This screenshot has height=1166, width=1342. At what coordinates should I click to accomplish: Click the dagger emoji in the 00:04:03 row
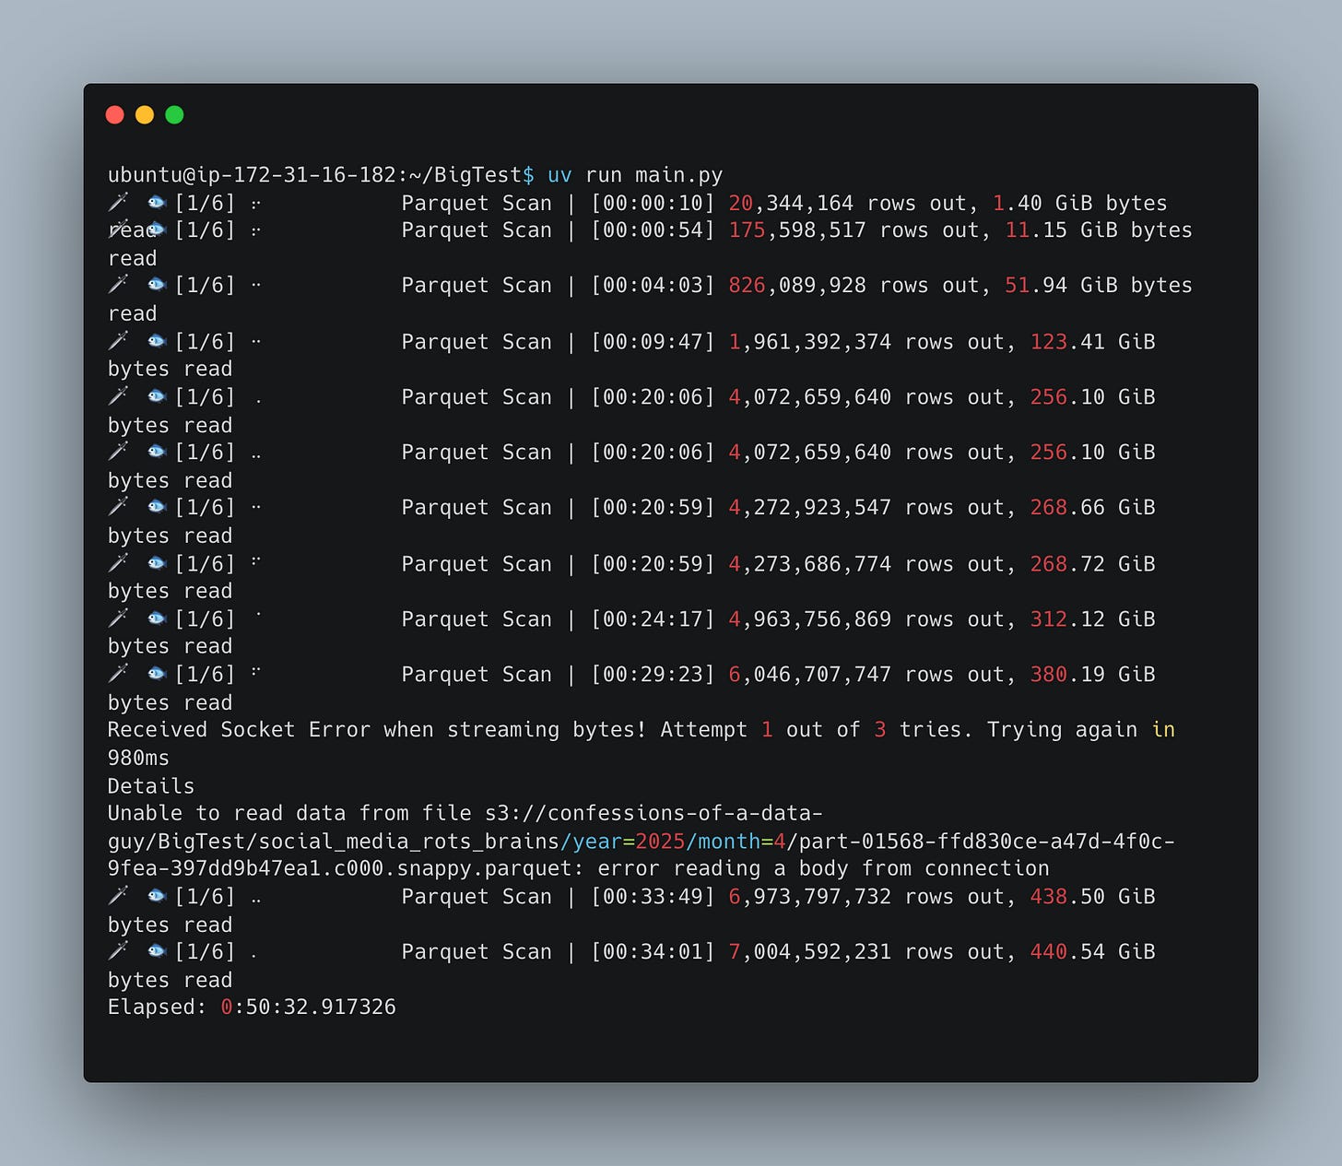(x=118, y=285)
